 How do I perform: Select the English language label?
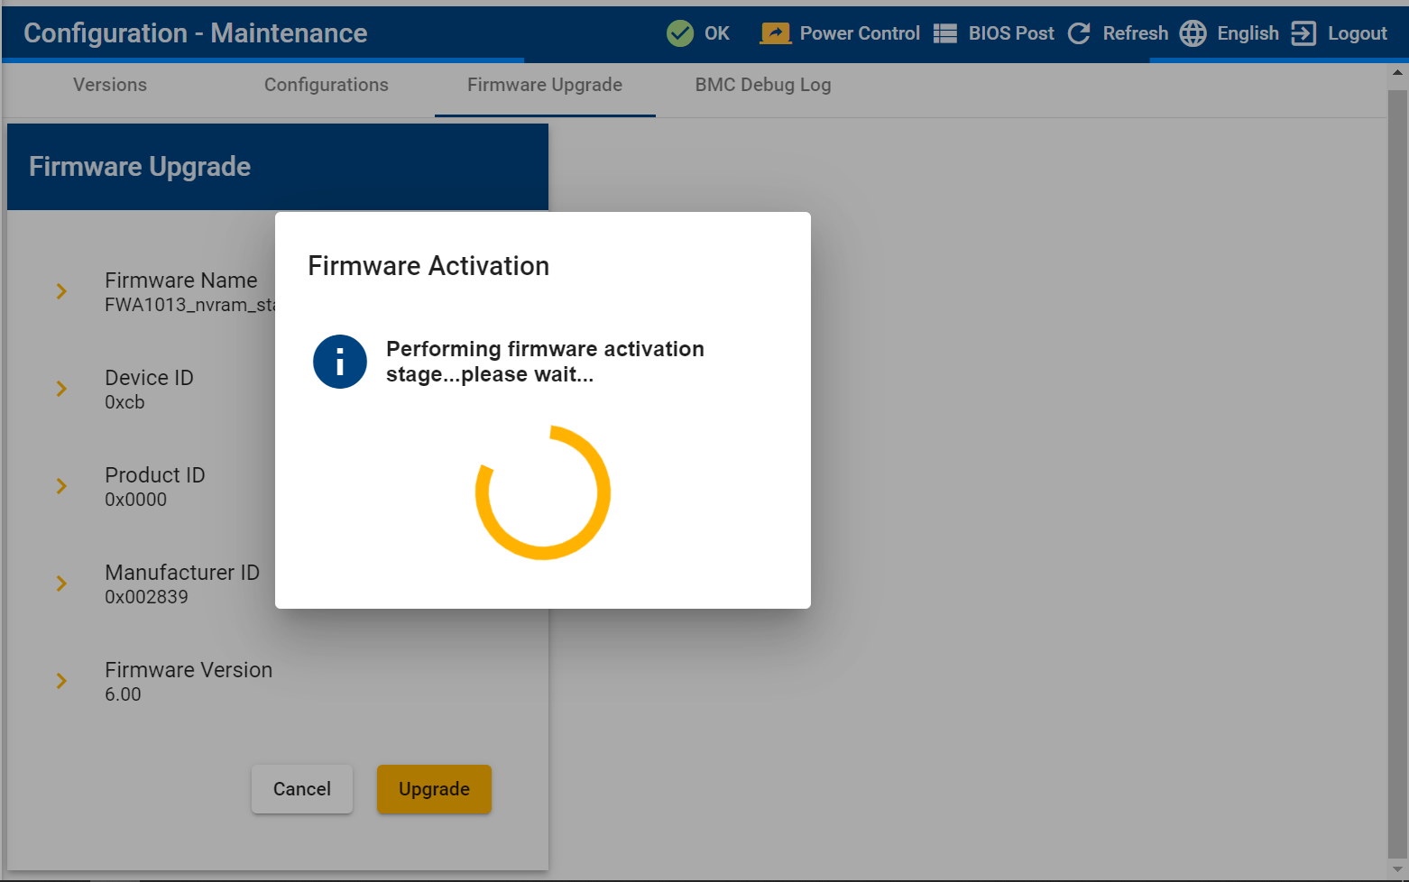(x=1248, y=33)
